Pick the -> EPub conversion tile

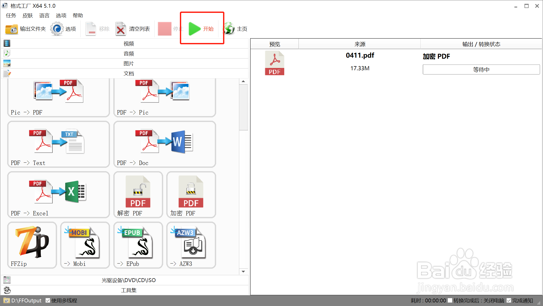coord(138,245)
